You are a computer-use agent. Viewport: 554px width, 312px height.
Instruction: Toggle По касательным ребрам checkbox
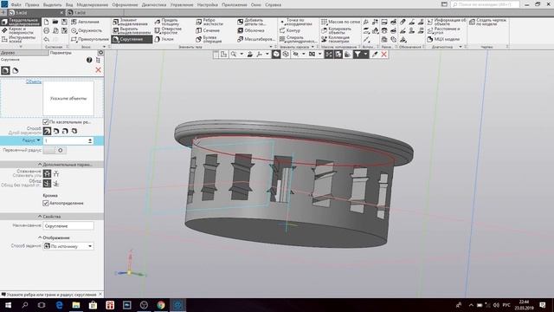(x=46, y=121)
